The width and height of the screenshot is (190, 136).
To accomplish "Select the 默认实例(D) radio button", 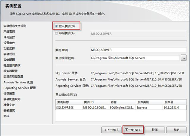I will (56, 26).
